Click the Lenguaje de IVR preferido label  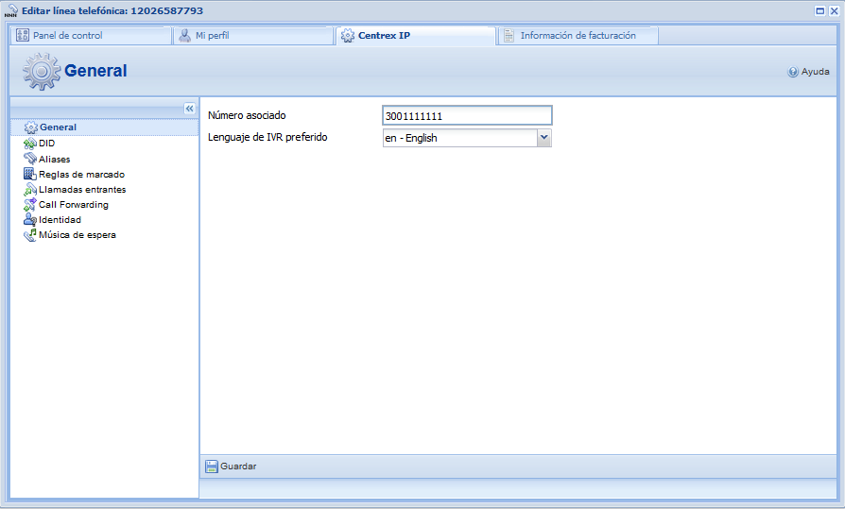267,137
